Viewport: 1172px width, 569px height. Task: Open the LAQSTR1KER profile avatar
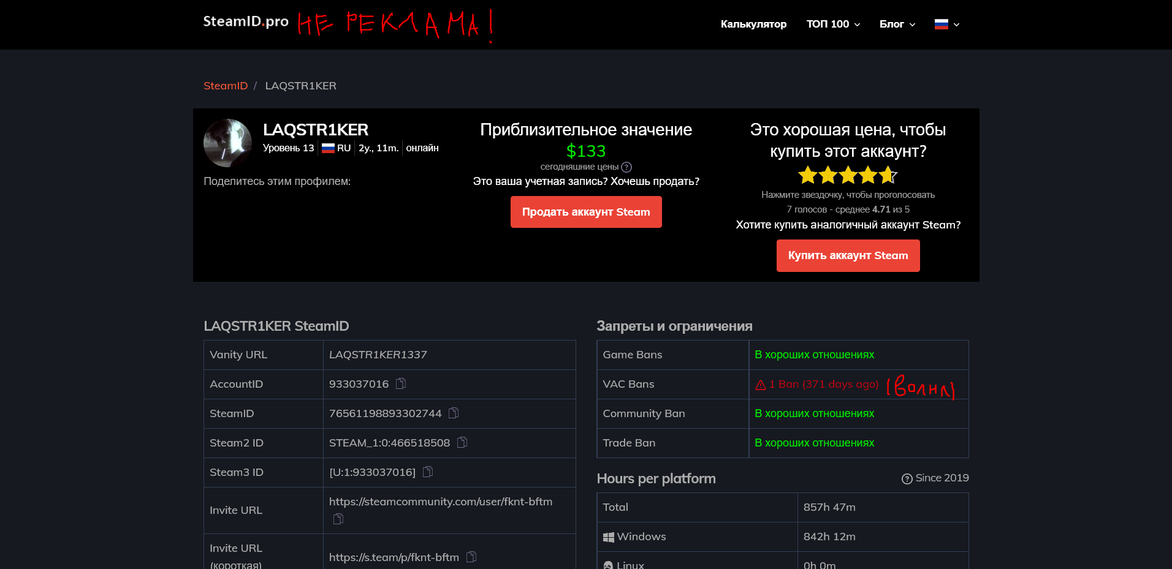point(227,143)
